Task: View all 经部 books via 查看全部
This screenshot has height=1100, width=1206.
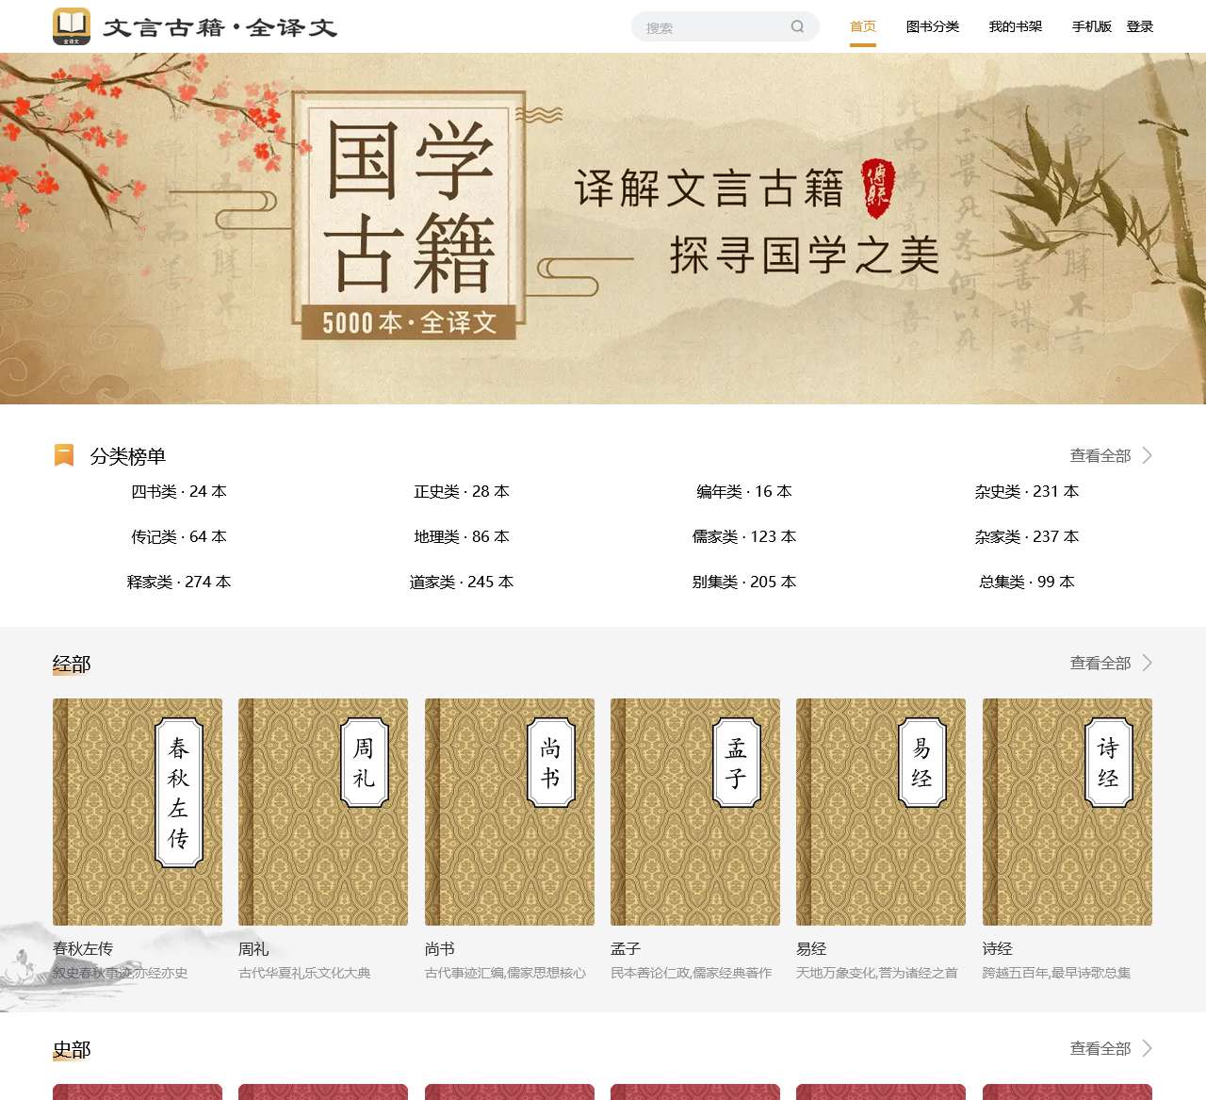Action: click(1100, 663)
